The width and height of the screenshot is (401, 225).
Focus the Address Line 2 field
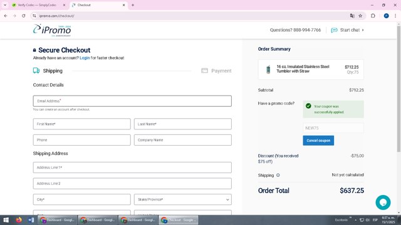click(x=132, y=184)
